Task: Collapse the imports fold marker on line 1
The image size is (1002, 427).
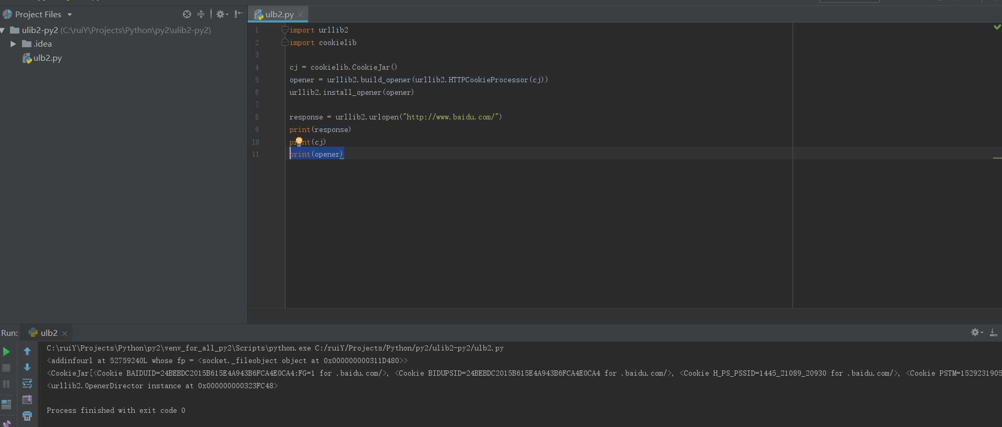Action: (285, 30)
